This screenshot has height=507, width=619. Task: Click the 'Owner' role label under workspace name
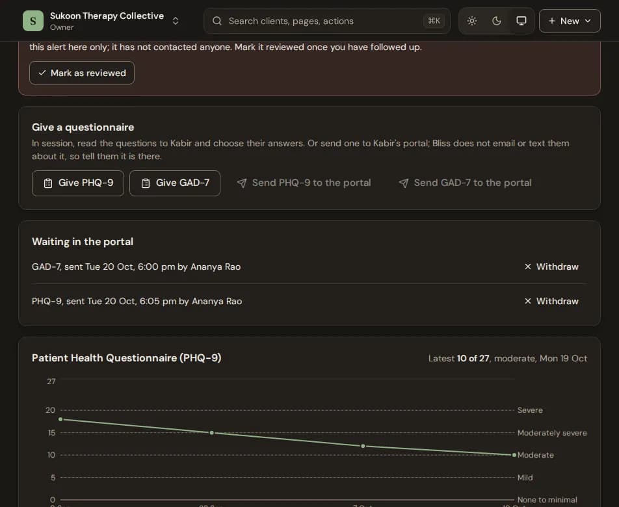tap(62, 27)
